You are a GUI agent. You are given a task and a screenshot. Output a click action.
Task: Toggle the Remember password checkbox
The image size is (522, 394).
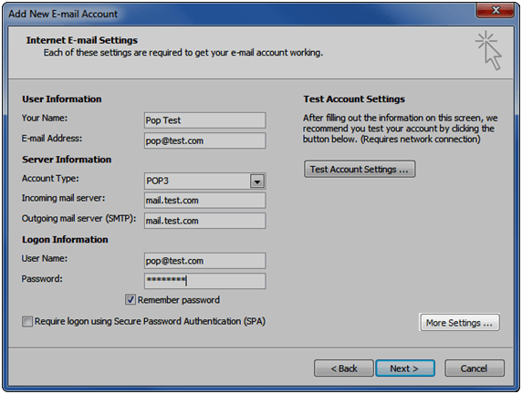point(130,299)
